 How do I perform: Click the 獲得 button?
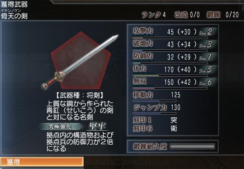42,162
